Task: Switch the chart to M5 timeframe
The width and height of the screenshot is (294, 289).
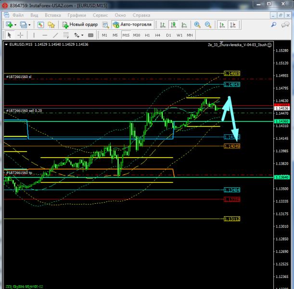Action: tap(115, 35)
